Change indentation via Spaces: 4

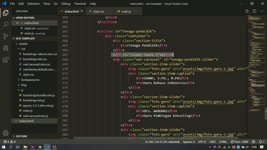[x=189, y=142]
